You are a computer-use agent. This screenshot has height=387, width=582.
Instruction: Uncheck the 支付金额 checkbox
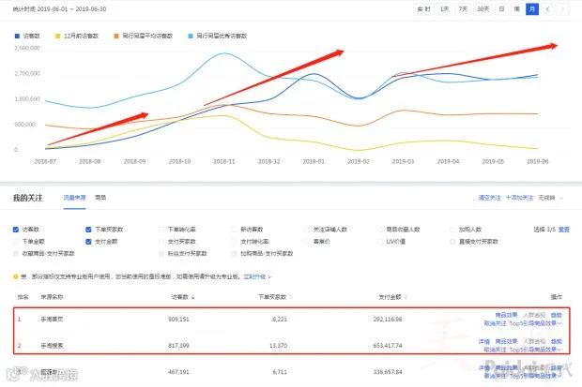click(89, 242)
